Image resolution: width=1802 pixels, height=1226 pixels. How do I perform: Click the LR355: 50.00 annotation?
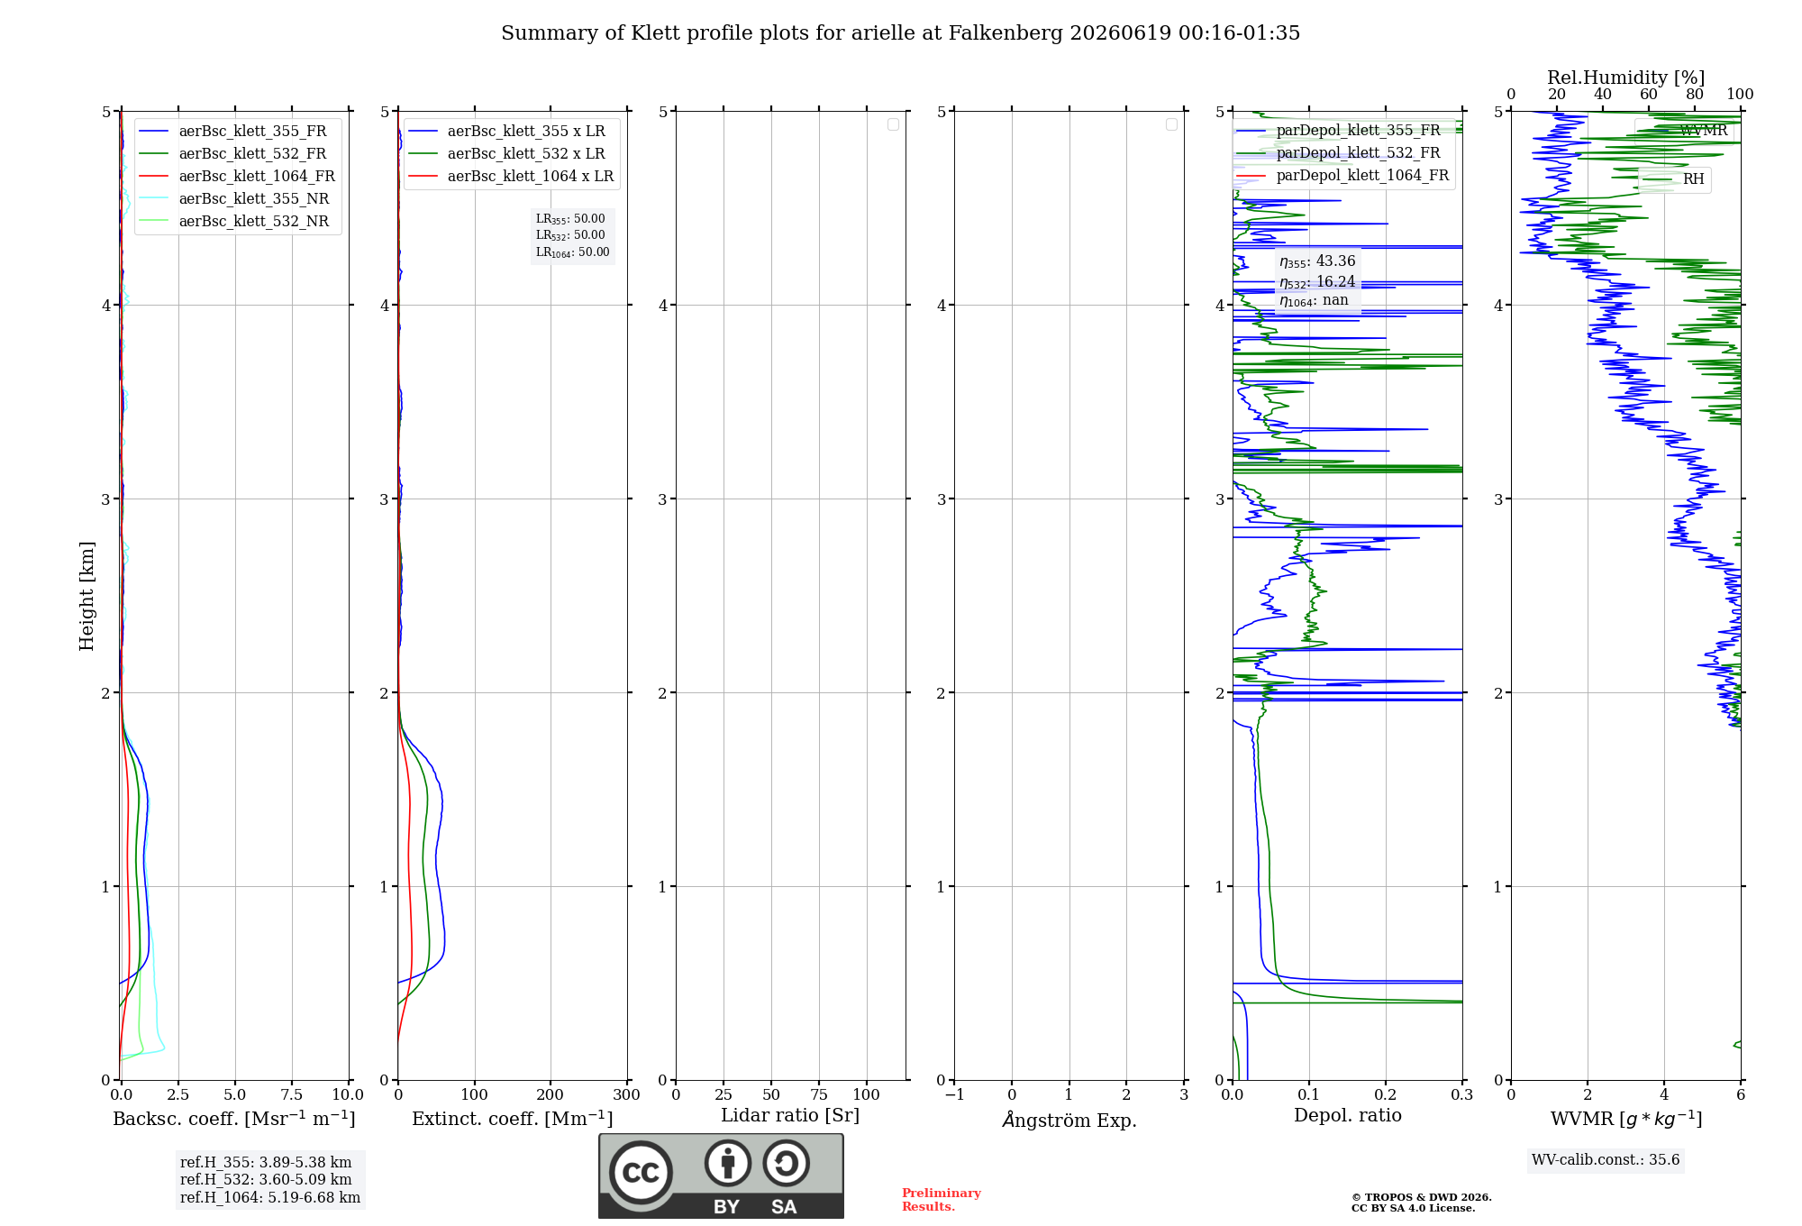coord(570,219)
